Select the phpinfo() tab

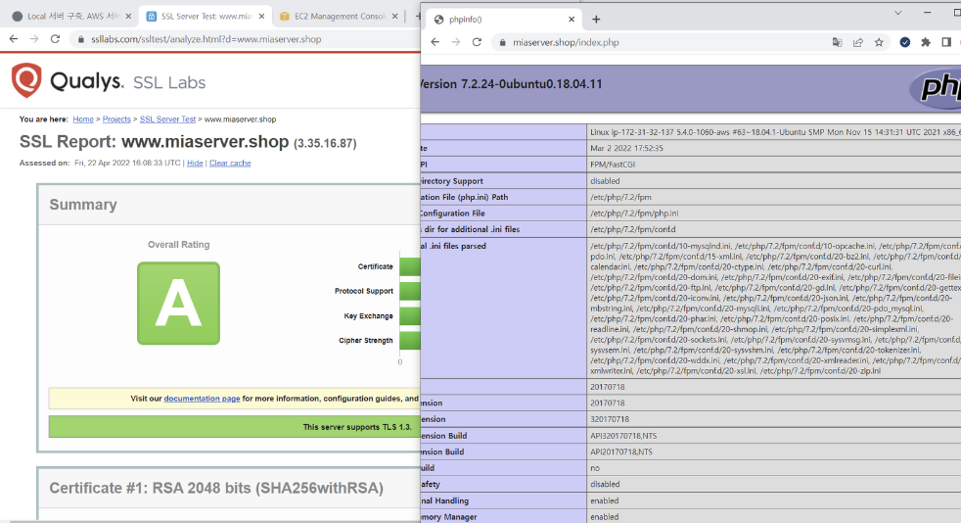click(504, 19)
